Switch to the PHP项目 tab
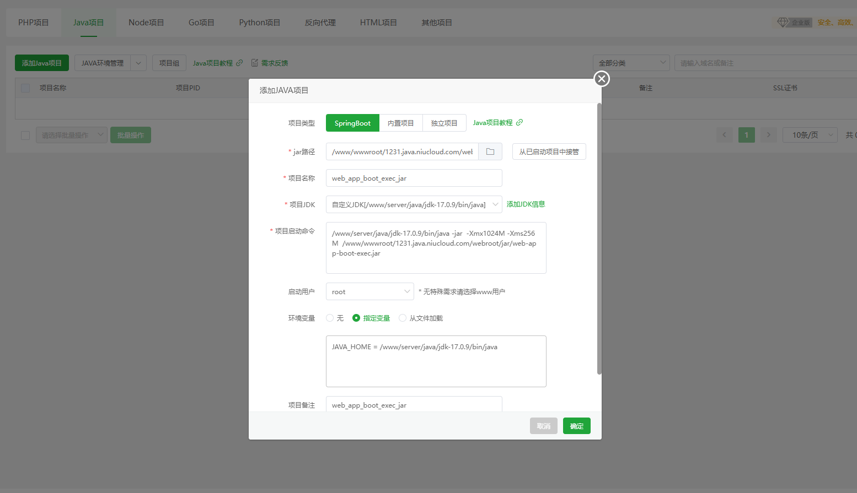Screen dimensions: 857x493 coord(34,23)
